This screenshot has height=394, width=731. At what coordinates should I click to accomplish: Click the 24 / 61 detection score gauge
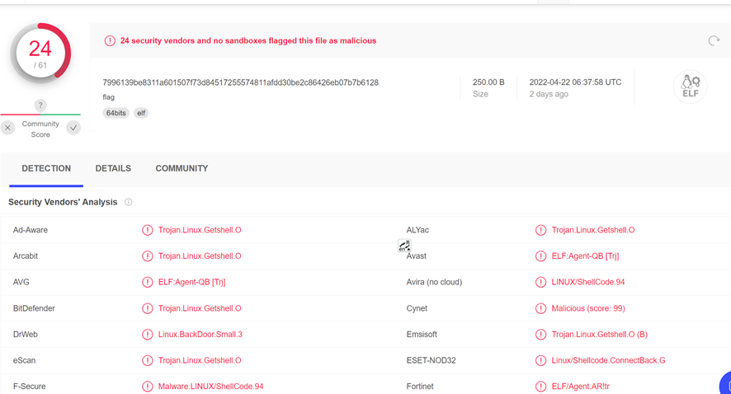click(x=40, y=53)
